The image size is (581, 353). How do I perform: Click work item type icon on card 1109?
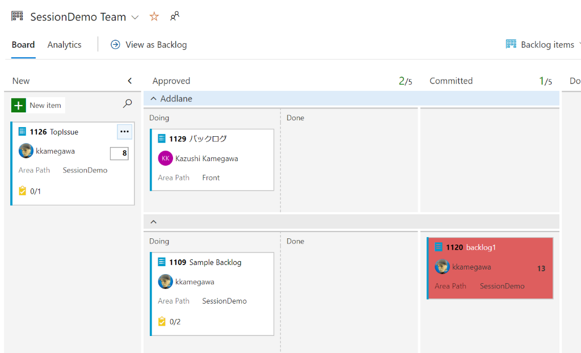pyautogui.click(x=162, y=262)
